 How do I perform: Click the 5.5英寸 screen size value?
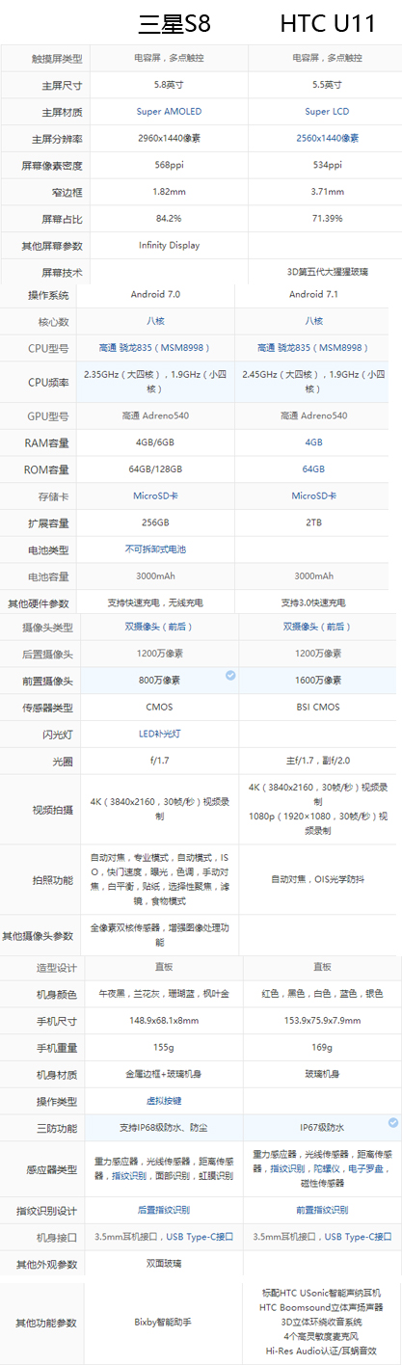(x=327, y=85)
